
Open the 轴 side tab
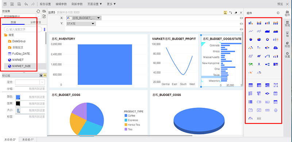click(x=287, y=34)
